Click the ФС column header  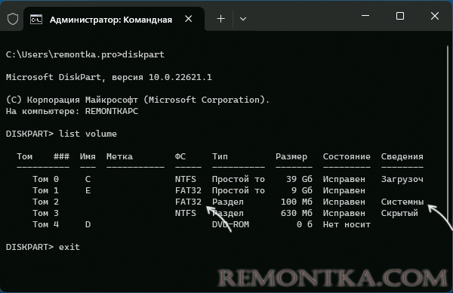(180, 156)
